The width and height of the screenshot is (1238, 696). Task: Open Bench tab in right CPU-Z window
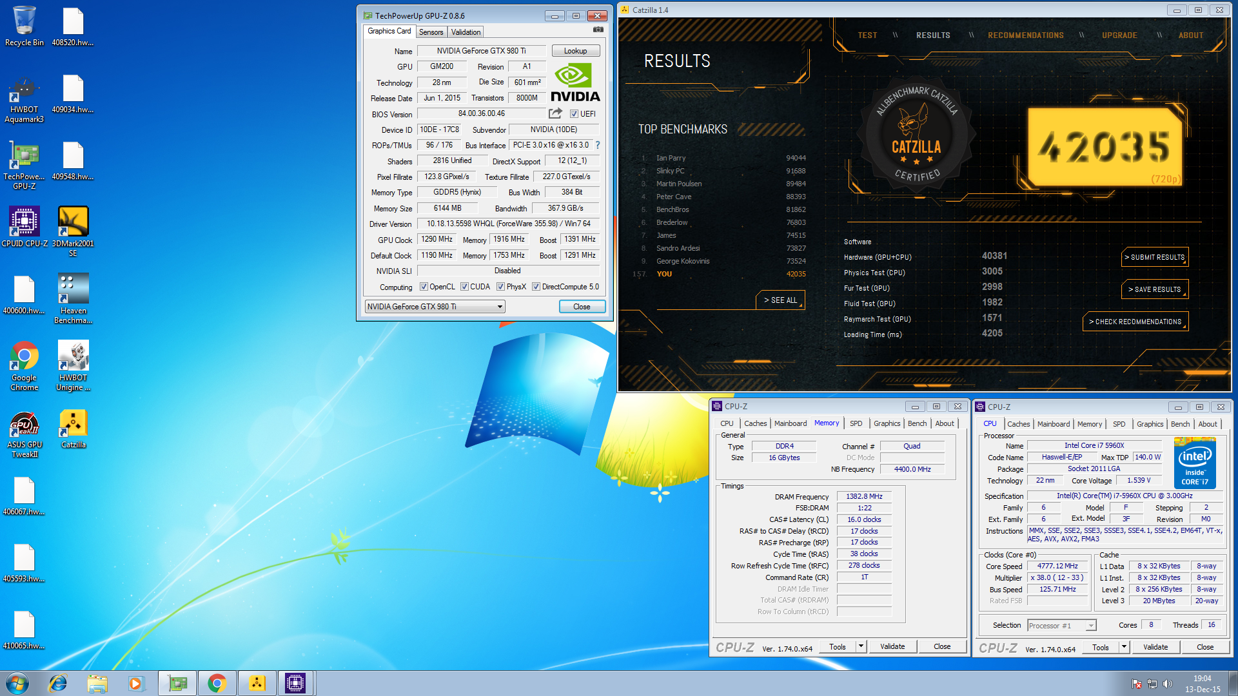(1180, 424)
